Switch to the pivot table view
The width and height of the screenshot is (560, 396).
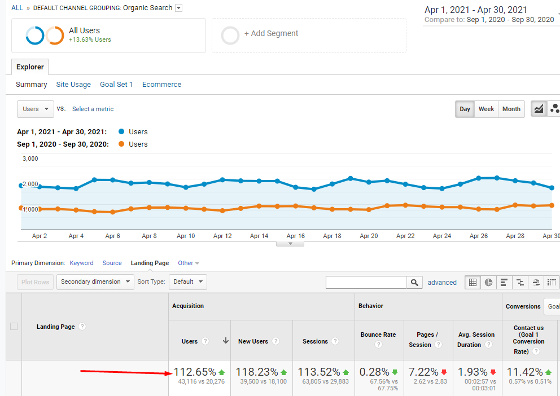click(x=552, y=282)
